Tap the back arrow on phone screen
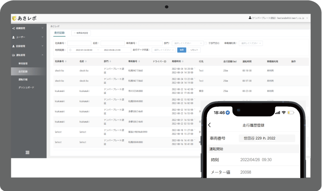Viewport: 322px width, 191px height. click(209, 125)
